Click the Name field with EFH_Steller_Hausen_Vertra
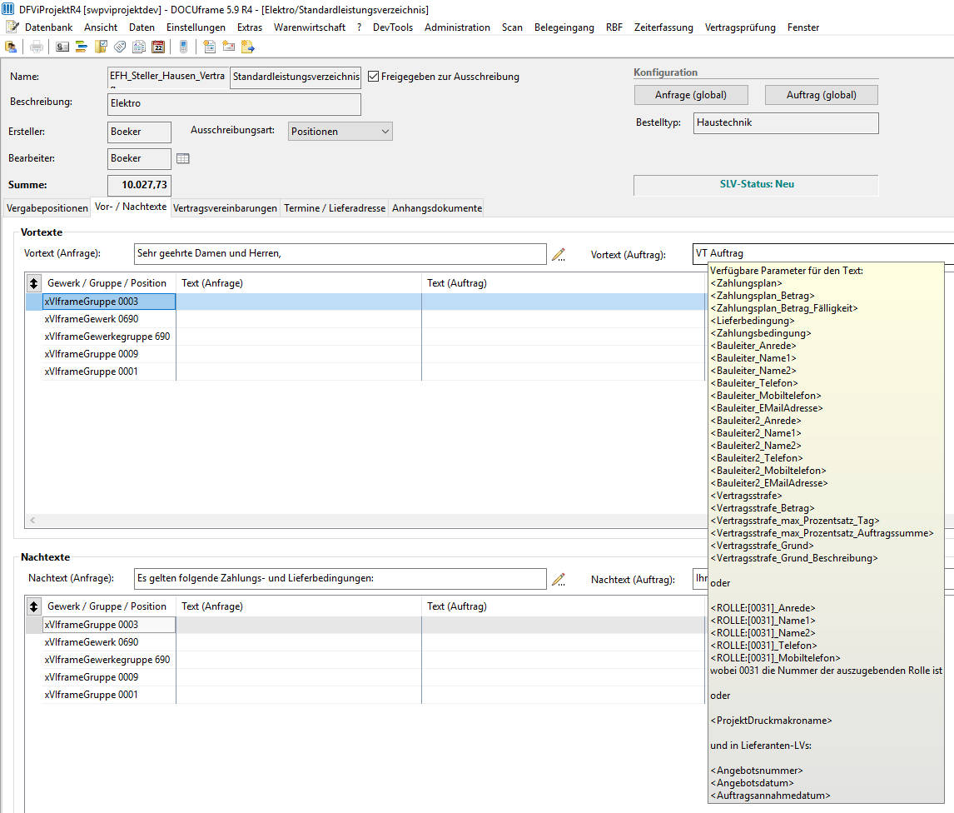The width and height of the screenshot is (954, 813). pyautogui.click(x=168, y=77)
